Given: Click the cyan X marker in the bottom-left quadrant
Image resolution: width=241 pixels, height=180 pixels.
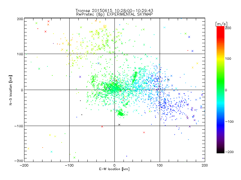Looking at the screenshot, I should click(52, 152).
